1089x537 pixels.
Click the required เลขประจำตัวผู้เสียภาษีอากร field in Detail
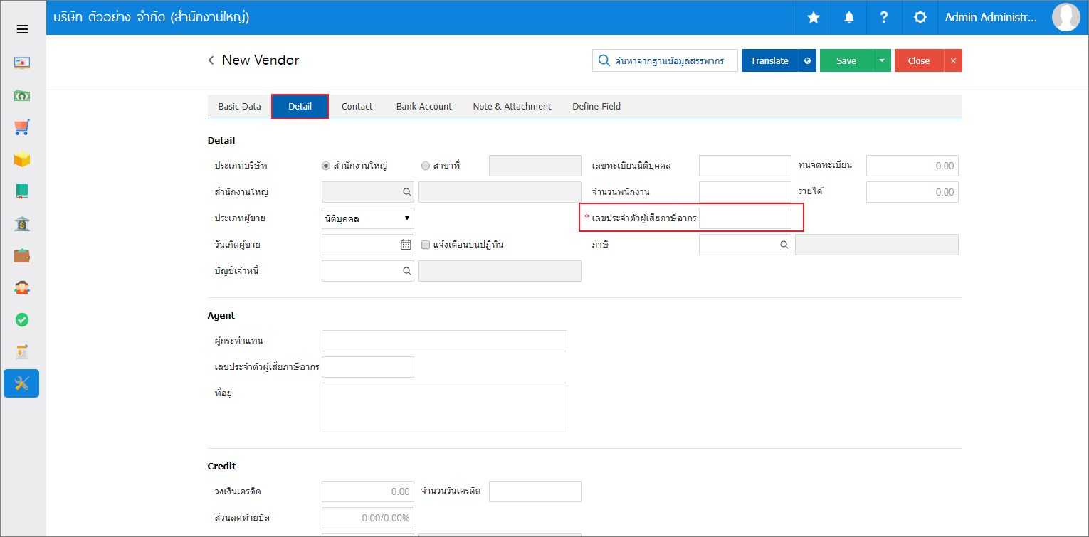coord(745,218)
